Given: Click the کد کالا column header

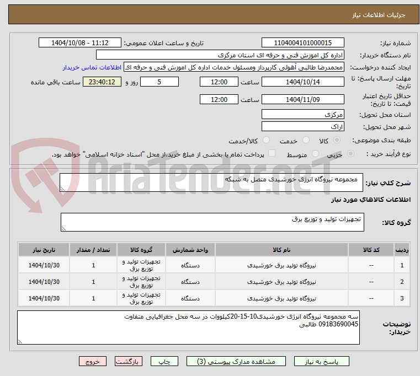Looking at the screenshot, I should click(371, 250).
